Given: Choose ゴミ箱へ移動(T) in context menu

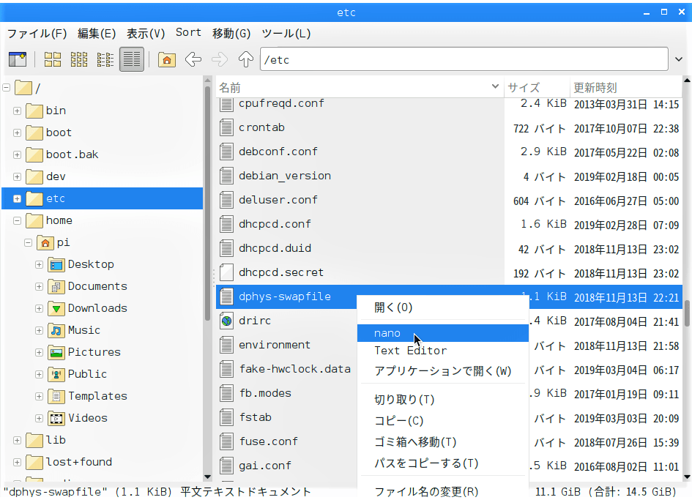Looking at the screenshot, I should pos(442,441).
